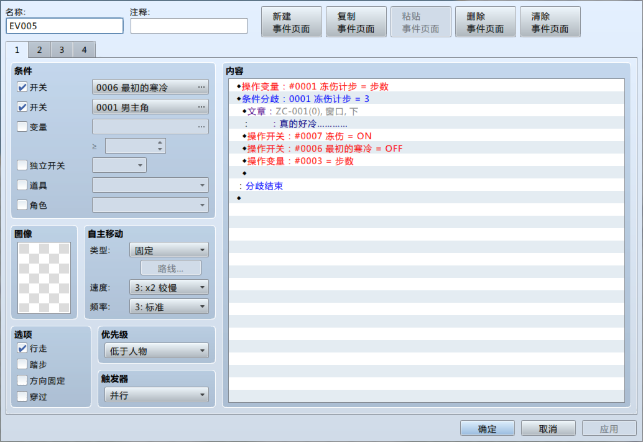
Task: Check the 方向固定 option
Action: [x=22, y=380]
